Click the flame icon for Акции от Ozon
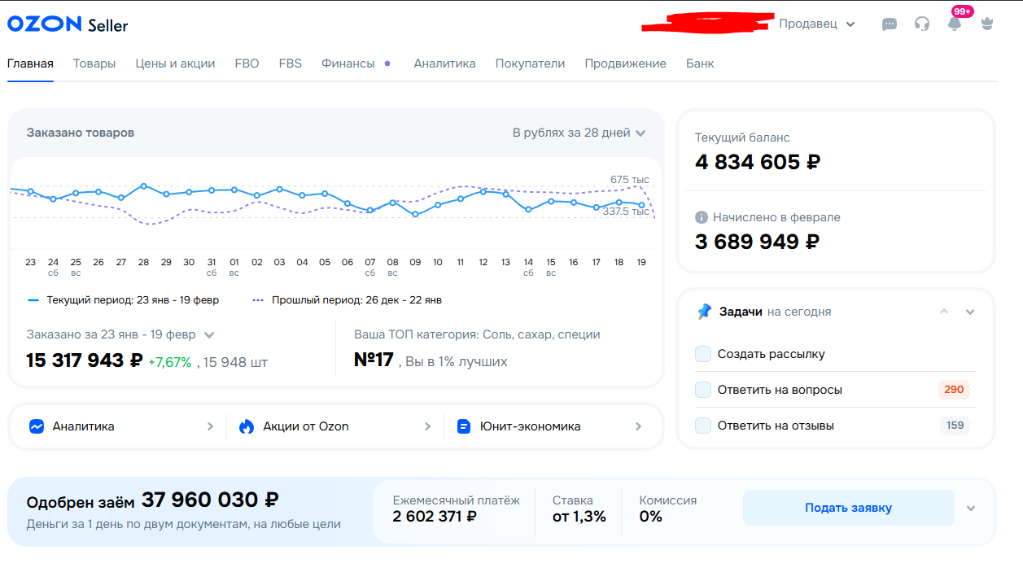1023x572 pixels. 247,426
